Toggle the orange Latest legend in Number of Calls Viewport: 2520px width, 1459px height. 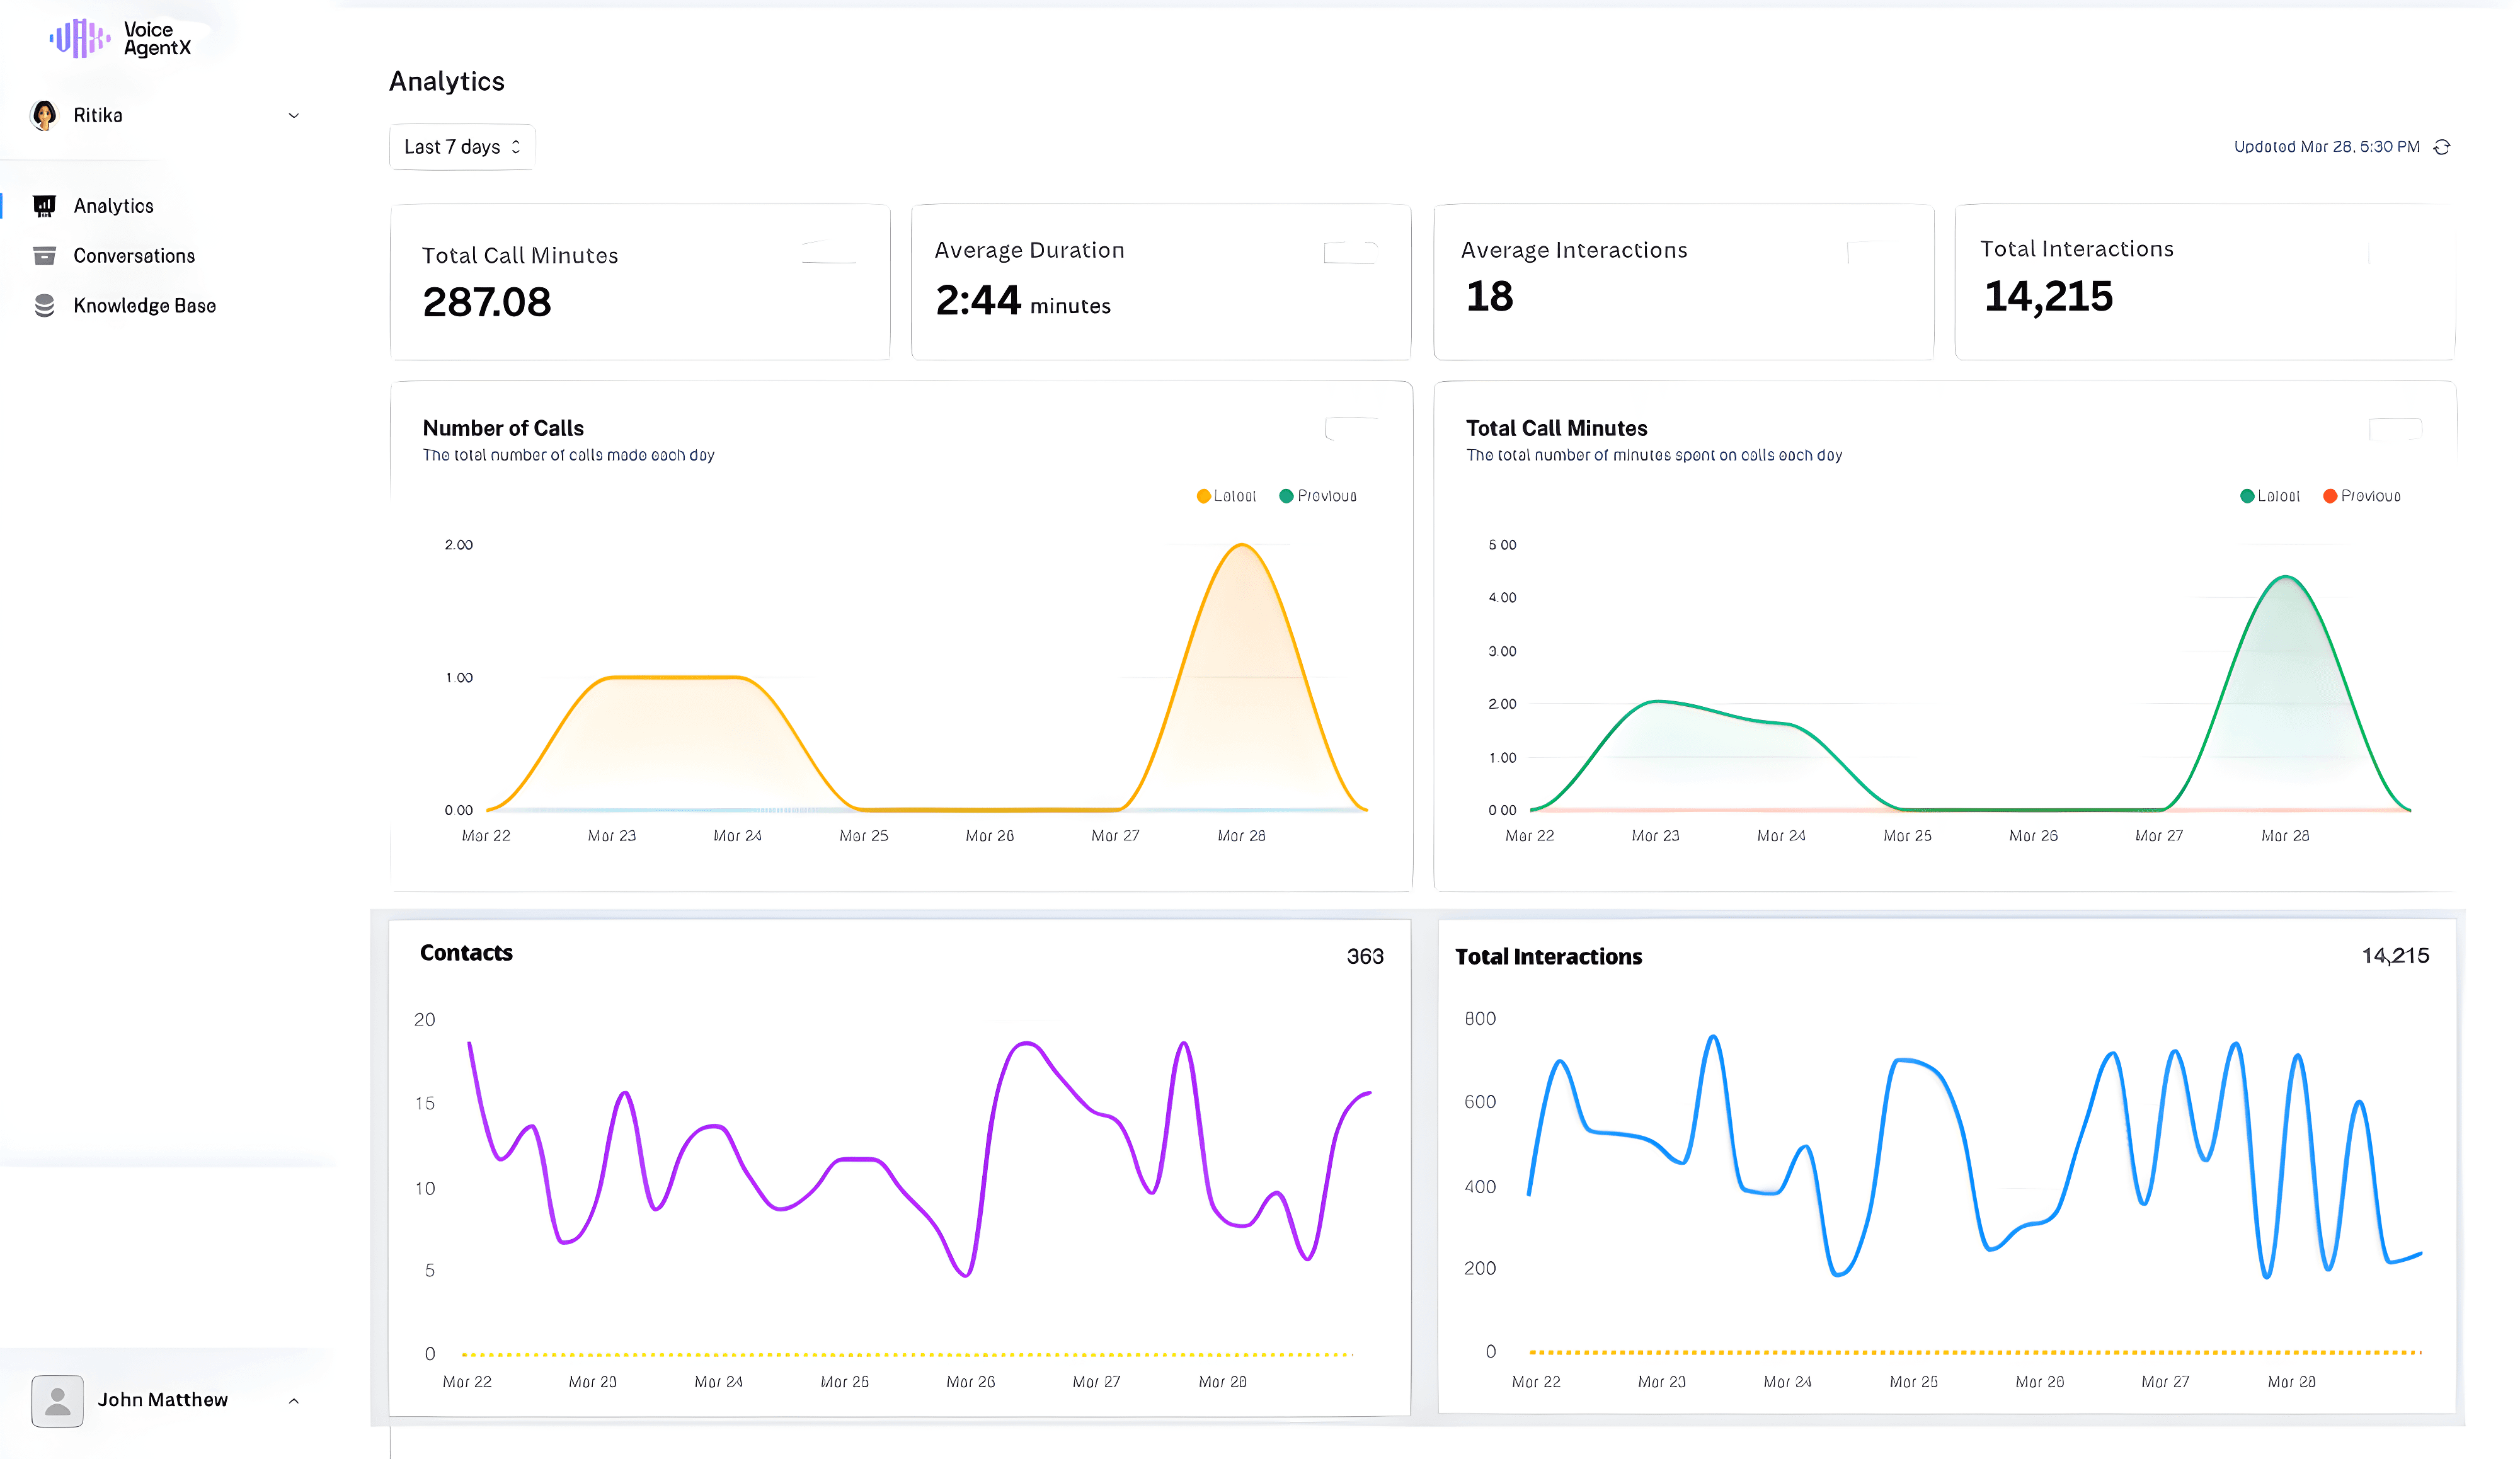pyautogui.click(x=1226, y=496)
